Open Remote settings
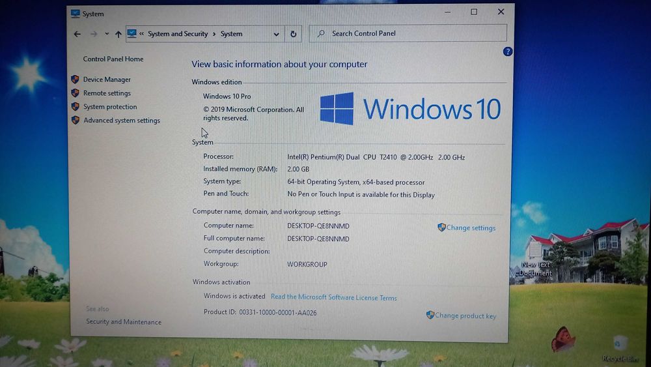Viewport: 651px width, 367px height. (x=107, y=93)
